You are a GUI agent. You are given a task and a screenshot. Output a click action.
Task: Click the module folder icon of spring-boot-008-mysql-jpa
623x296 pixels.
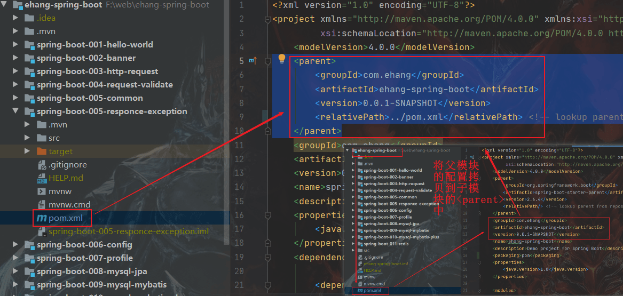click(x=29, y=271)
